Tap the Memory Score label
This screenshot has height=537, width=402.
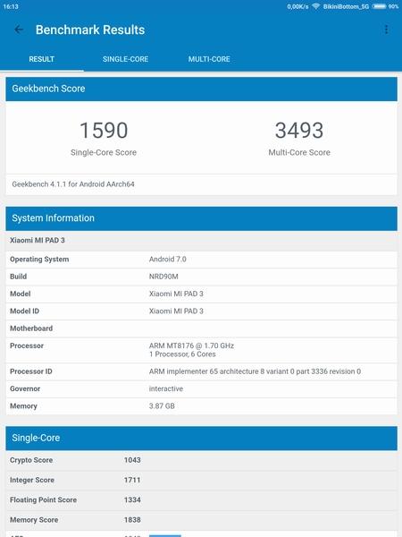click(x=34, y=519)
